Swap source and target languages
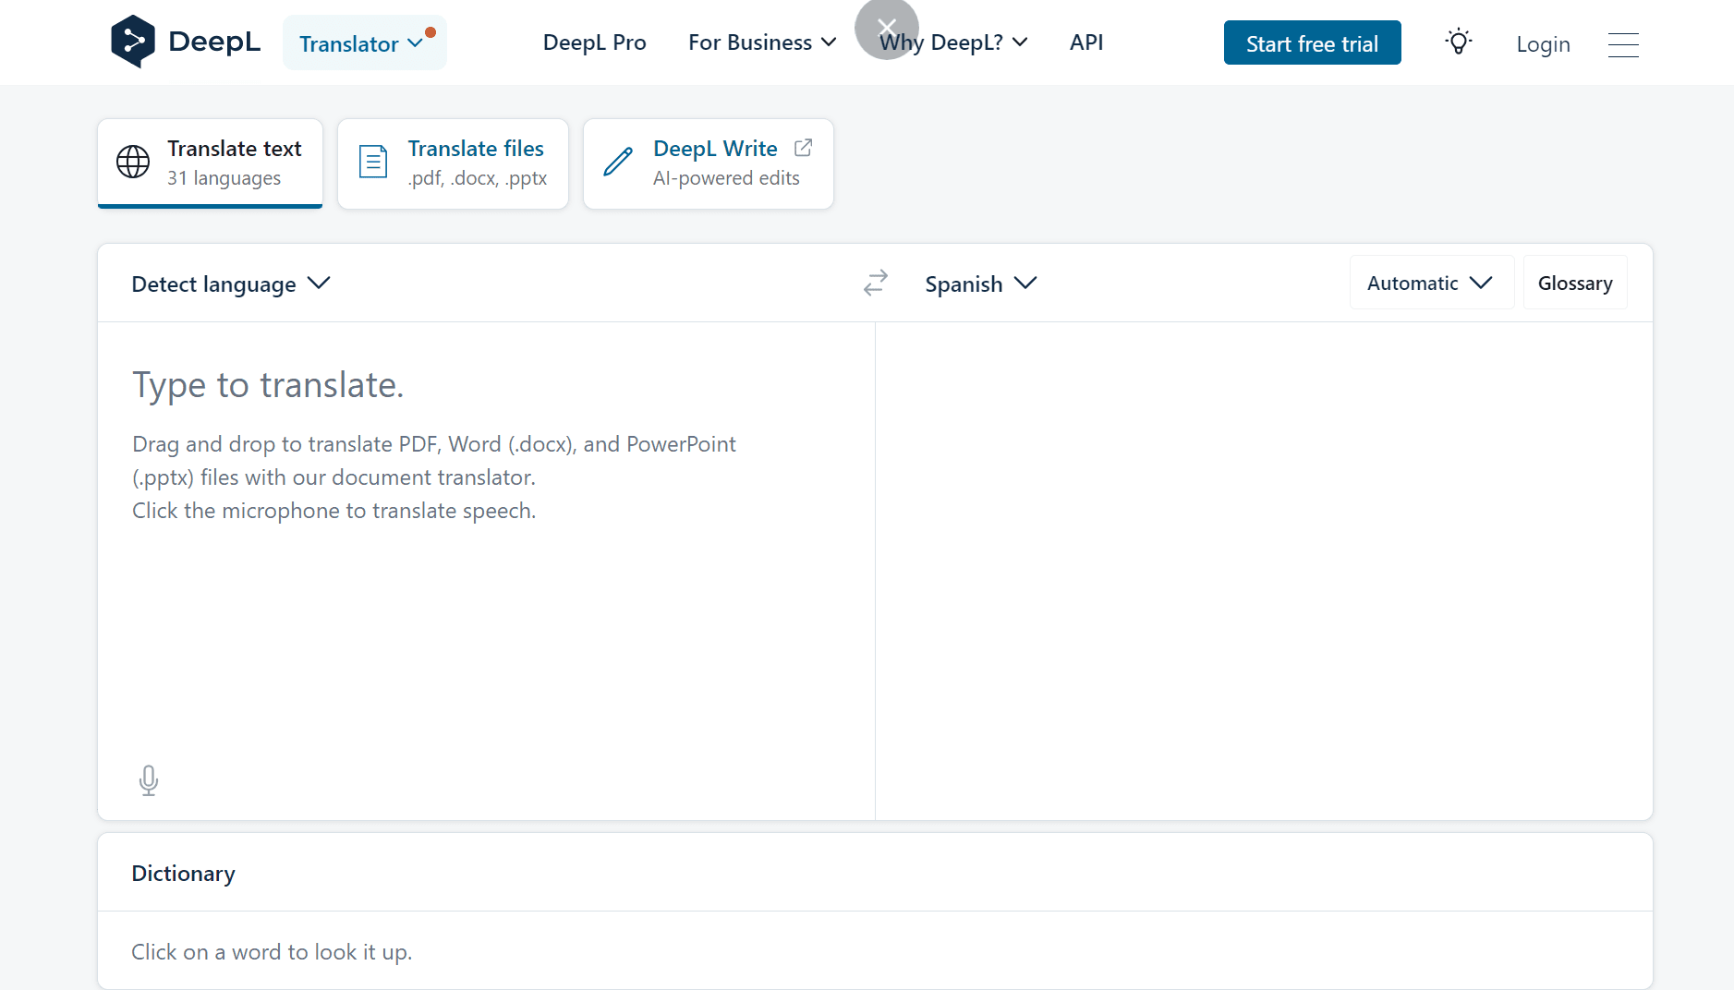1734x990 pixels. [874, 283]
